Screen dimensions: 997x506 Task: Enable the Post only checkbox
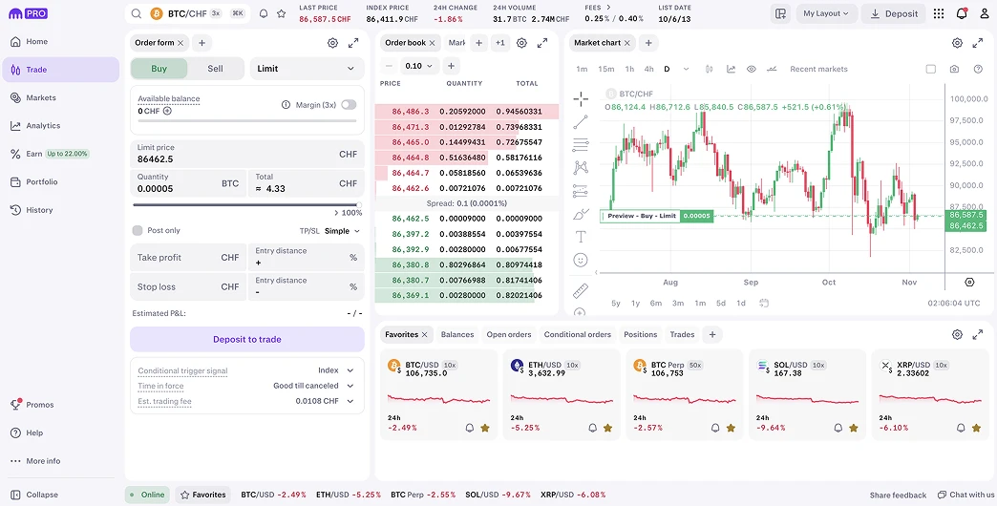[x=138, y=230]
